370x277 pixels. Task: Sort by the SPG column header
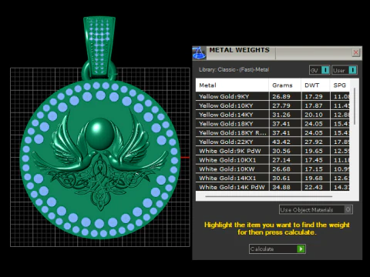[x=340, y=85]
